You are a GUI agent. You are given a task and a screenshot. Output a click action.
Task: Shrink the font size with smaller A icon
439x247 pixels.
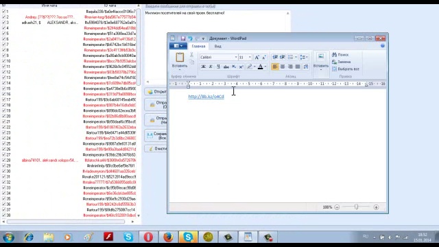tap(263, 57)
